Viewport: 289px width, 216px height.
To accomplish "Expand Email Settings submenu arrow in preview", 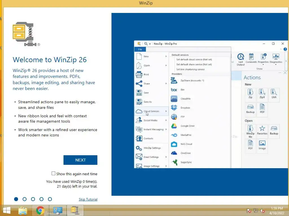I will [x=166, y=157].
